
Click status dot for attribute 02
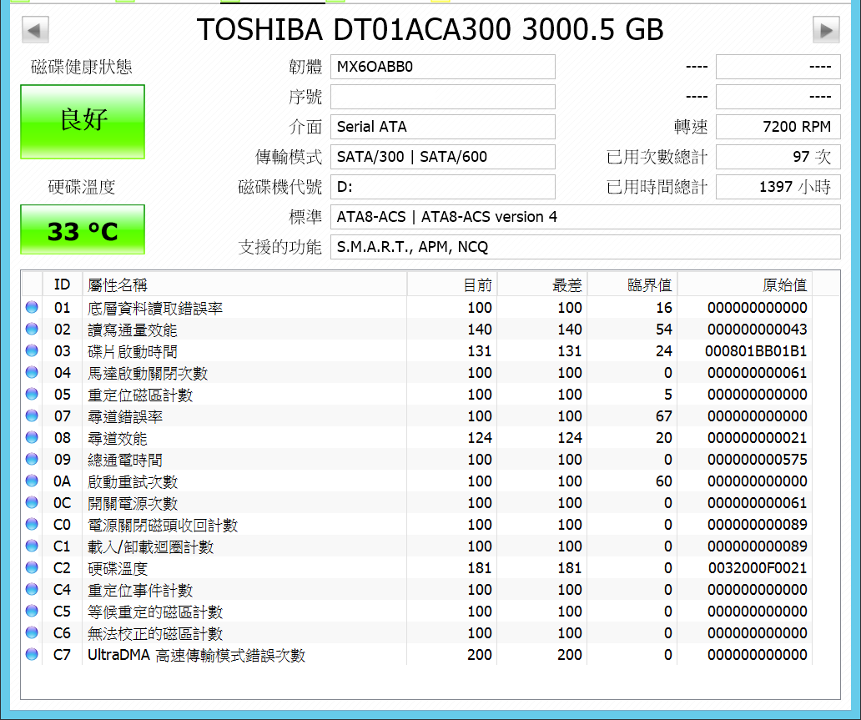(32, 329)
